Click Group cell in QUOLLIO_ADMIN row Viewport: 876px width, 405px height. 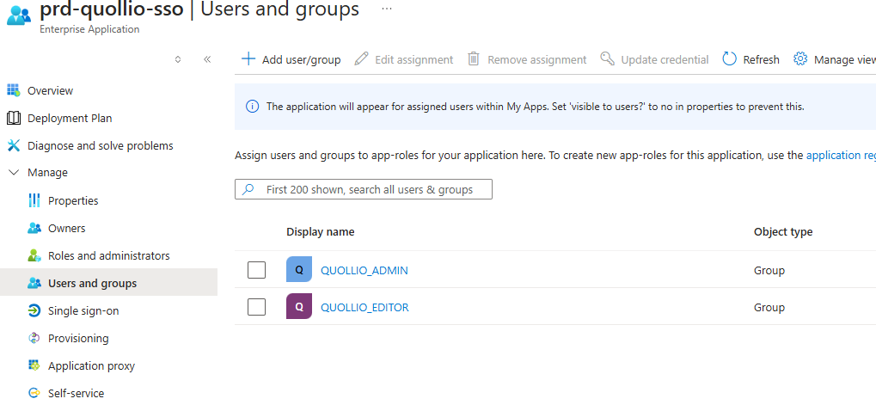click(769, 270)
